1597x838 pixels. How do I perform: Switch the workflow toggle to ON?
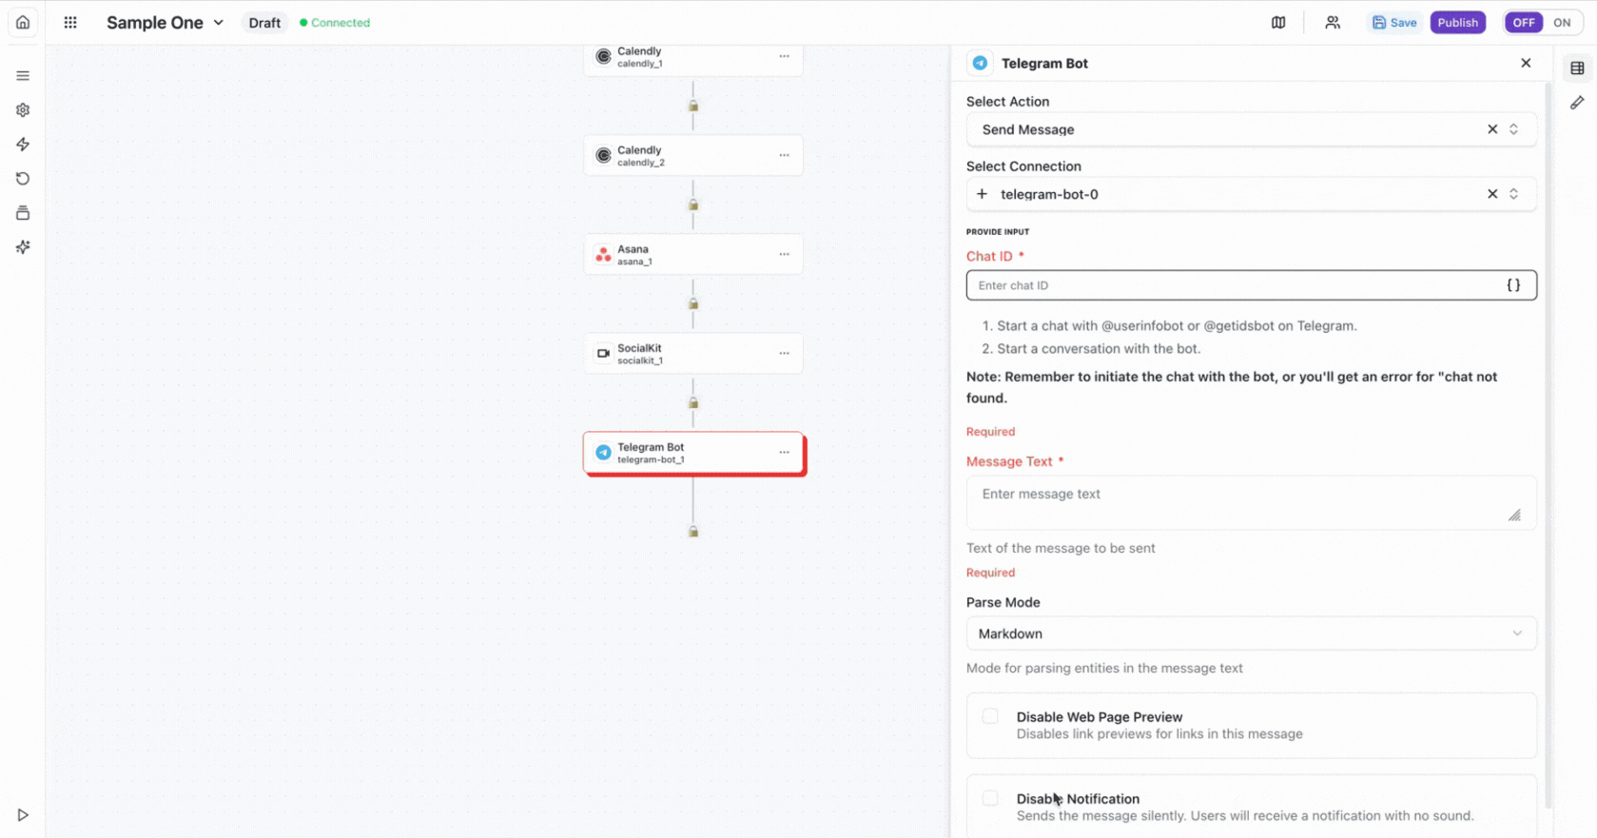[1562, 23]
